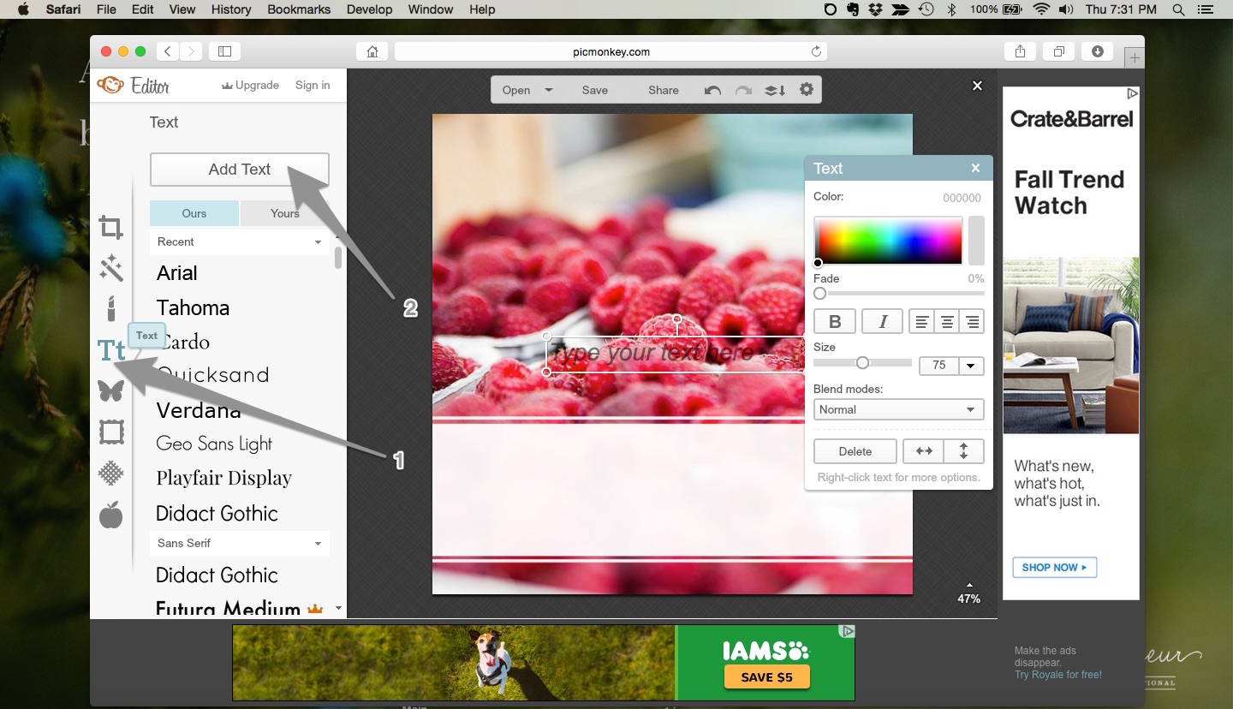The height and width of the screenshot is (709, 1233).
Task: Select the Geo Sans Light font
Action: 214,444
